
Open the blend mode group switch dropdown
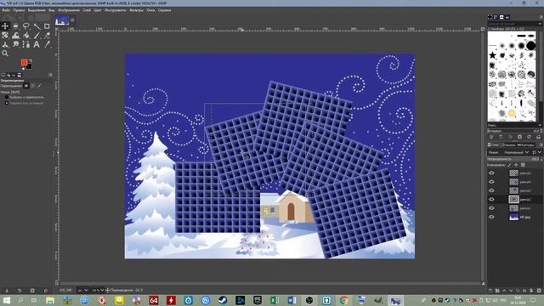coord(535,152)
